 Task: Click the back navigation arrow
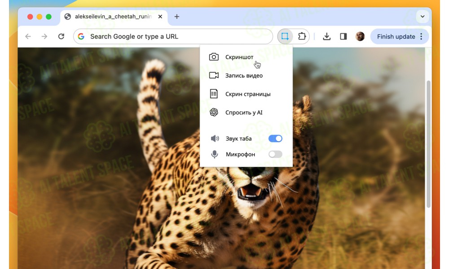(x=28, y=36)
